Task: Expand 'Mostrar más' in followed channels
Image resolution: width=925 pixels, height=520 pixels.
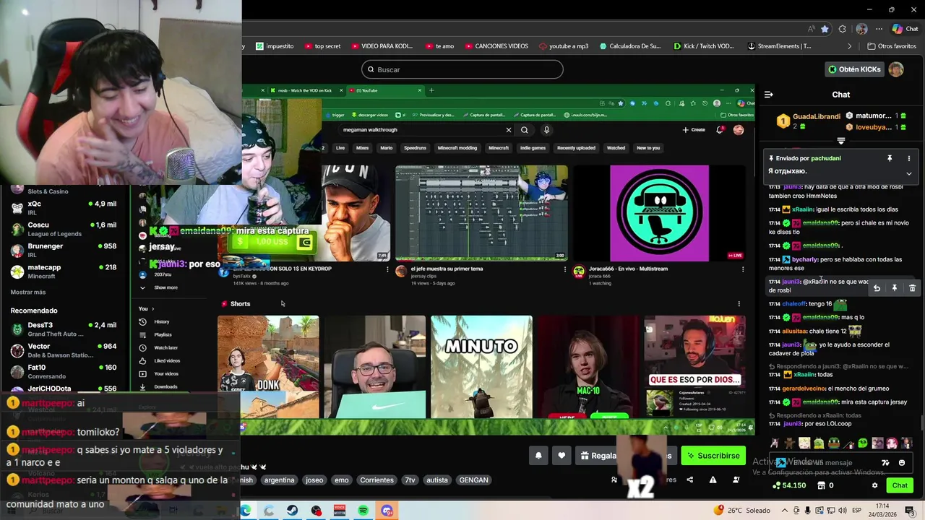Action: 28,292
